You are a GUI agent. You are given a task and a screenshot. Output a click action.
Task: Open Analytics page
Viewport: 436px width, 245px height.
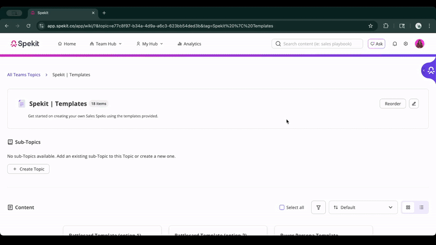pyautogui.click(x=189, y=44)
